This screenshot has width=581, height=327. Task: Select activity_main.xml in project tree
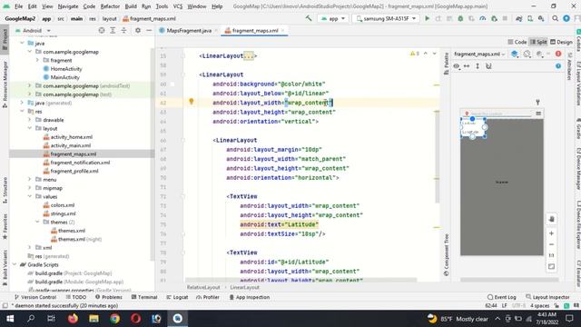pos(71,145)
